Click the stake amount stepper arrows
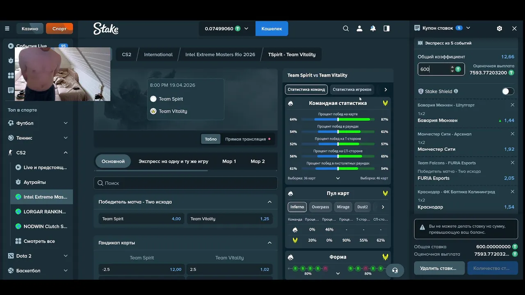This screenshot has width=525, height=295. click(x=452, y=69)
